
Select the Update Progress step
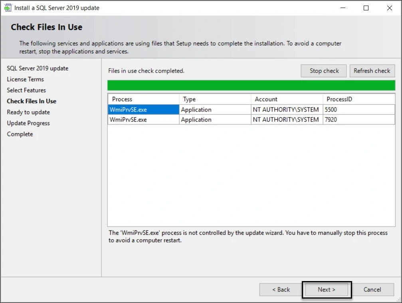click(28, 123)
